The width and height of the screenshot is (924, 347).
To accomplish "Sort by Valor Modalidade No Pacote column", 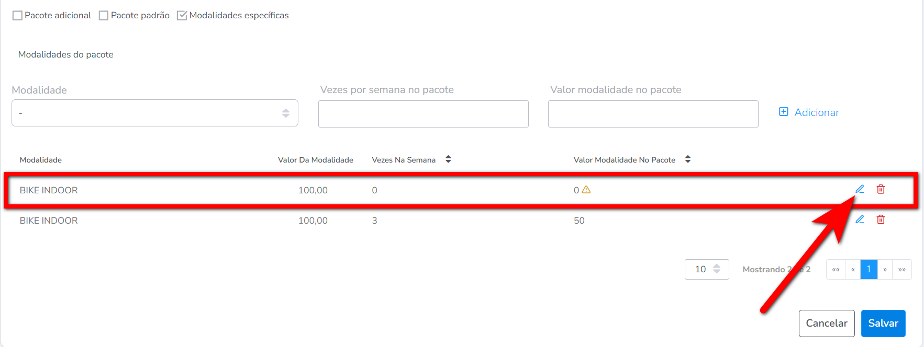I will pos(688,159).
